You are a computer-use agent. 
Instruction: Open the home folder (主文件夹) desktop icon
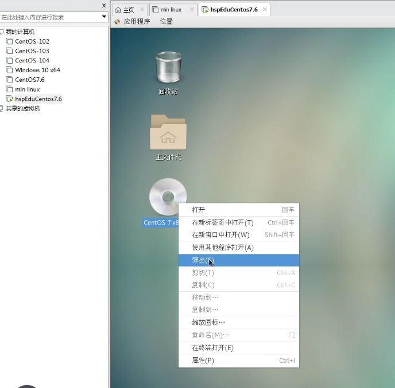coord(168,132)
